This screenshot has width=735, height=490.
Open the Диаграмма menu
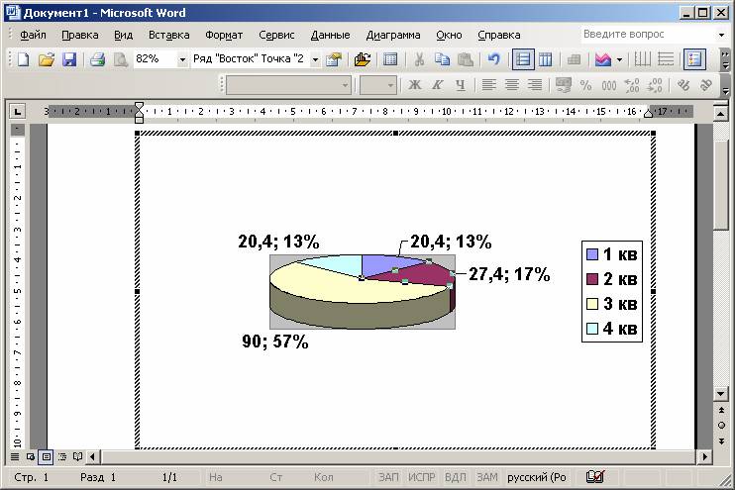393,35
